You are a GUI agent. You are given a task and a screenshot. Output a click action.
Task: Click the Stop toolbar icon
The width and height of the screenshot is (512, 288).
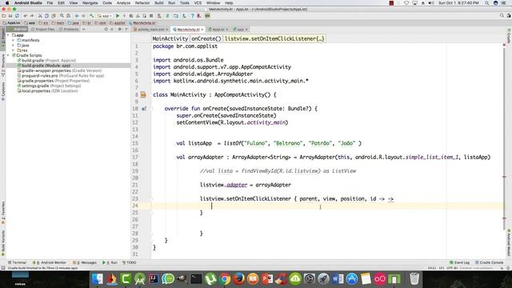click(x=151, y=16)
